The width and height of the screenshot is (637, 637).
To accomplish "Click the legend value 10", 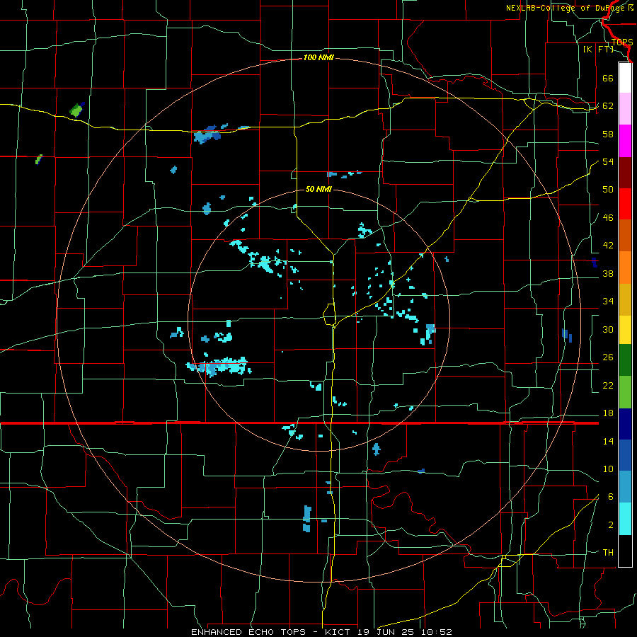I will pyautogui.click(x=608, y=469).
